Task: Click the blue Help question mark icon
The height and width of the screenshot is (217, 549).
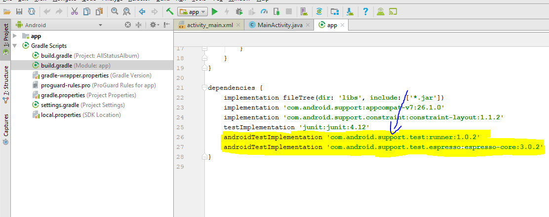Action: [365, 11]
